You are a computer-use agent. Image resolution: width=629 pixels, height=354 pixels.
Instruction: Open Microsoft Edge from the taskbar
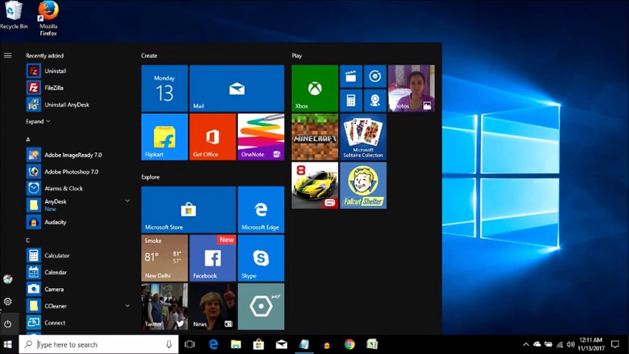click(213, 345)
